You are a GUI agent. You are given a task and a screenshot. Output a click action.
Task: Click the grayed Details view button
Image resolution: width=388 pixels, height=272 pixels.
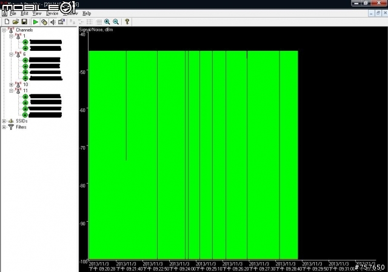pos(98,22)
